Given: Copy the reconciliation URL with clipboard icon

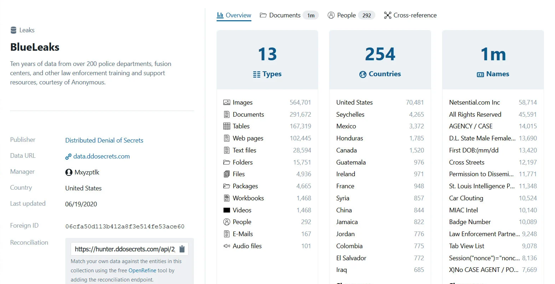Looking at the screenshot, I should [182, 249].
